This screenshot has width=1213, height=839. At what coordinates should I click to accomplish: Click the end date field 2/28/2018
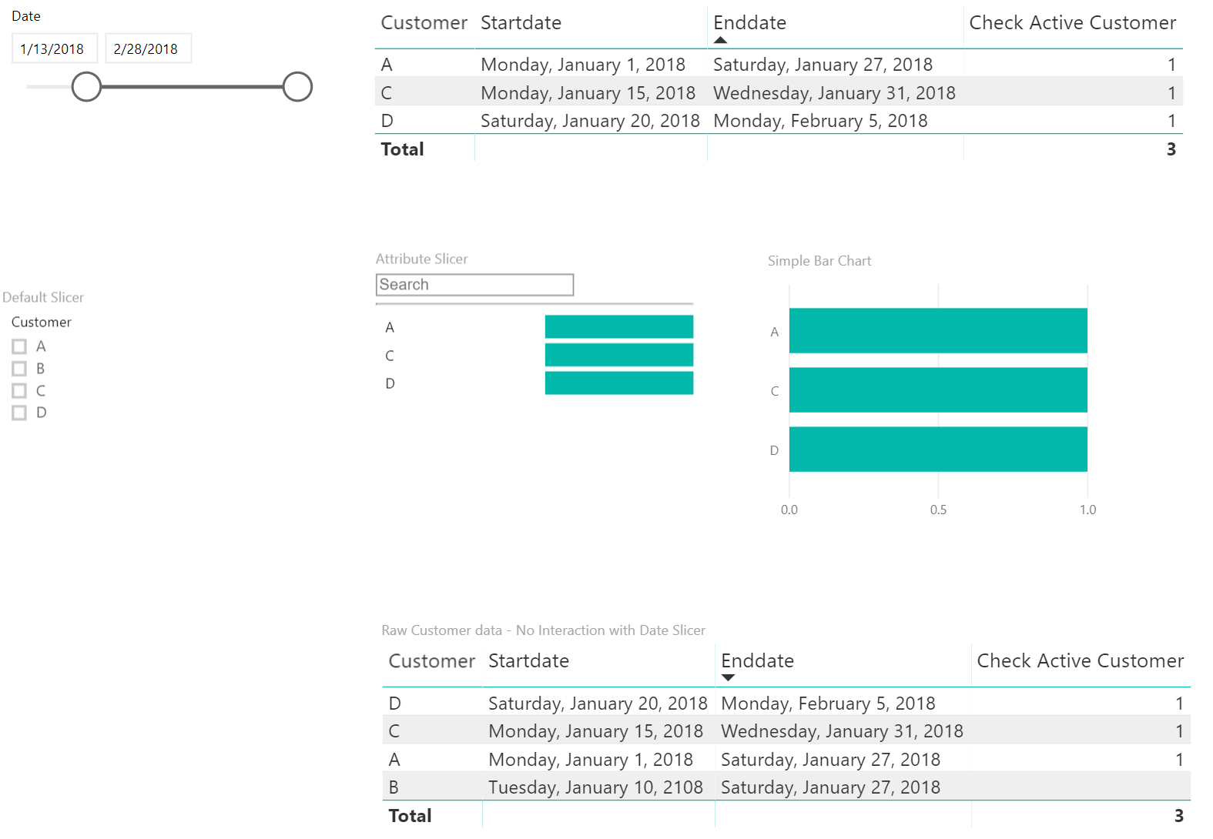148,48
